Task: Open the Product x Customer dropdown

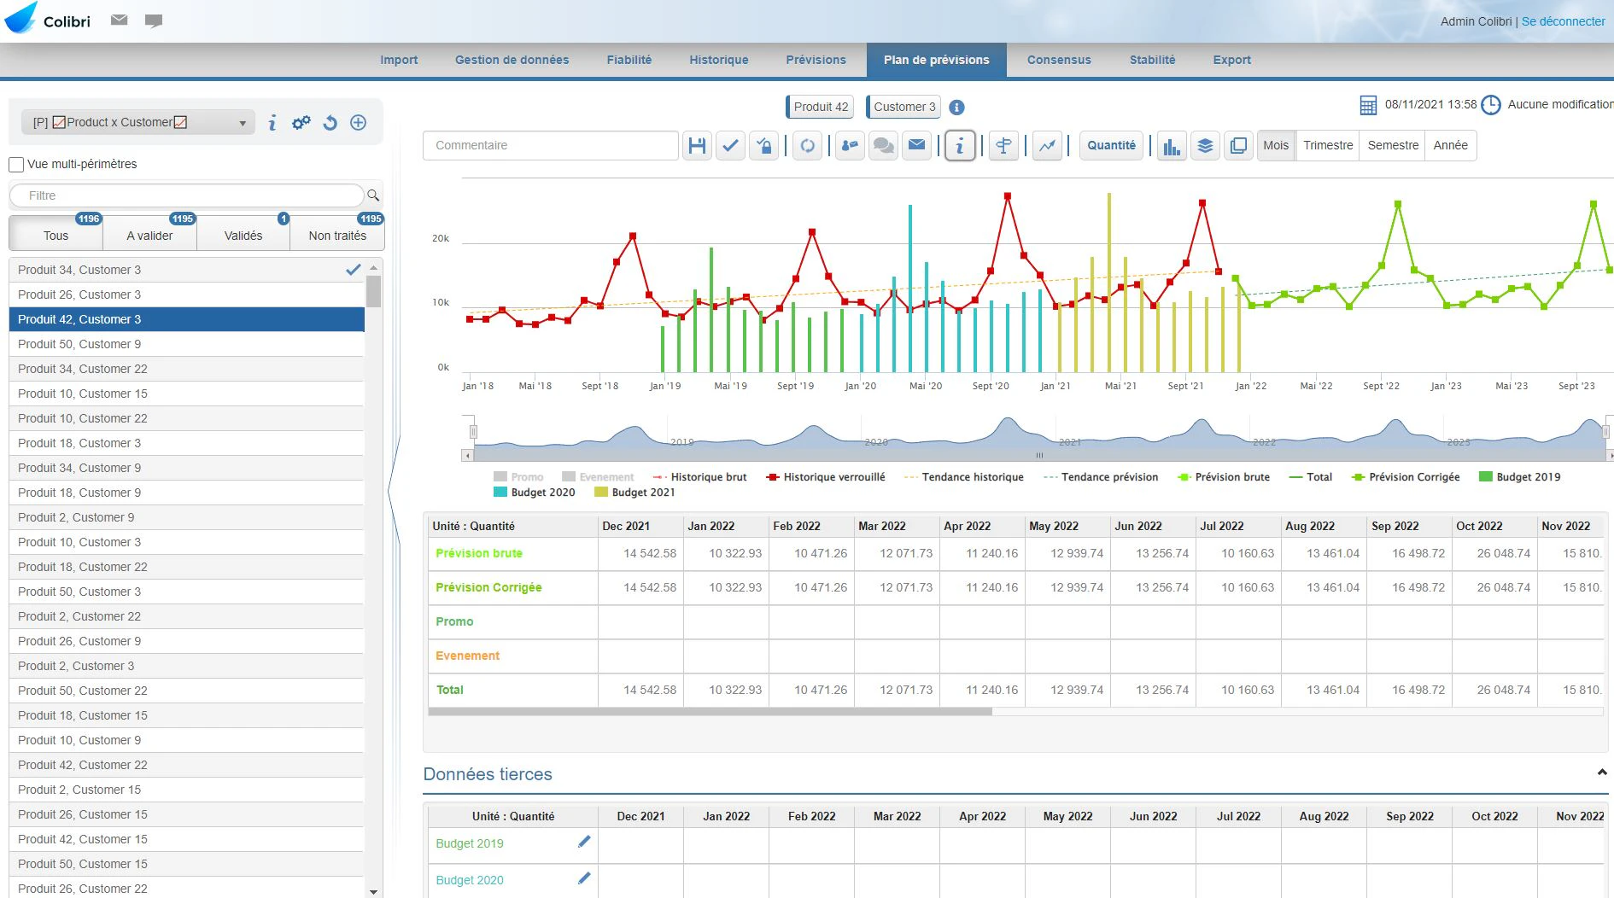Action: (138, 123)
